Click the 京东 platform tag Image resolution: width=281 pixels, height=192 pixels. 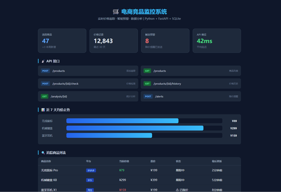tap(90, 180)
